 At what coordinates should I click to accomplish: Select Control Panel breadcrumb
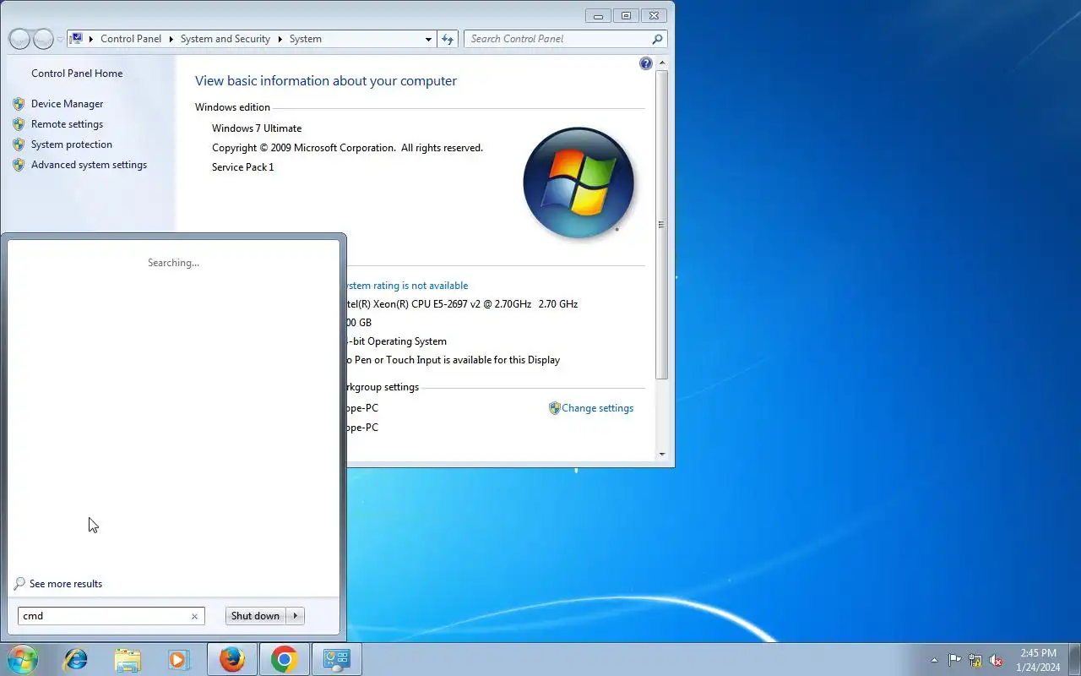click(131, 39)
